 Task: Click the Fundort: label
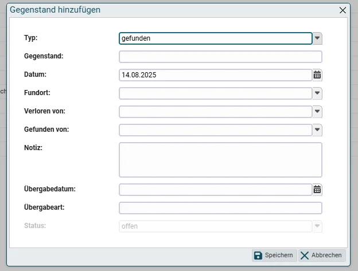[37, 93]
